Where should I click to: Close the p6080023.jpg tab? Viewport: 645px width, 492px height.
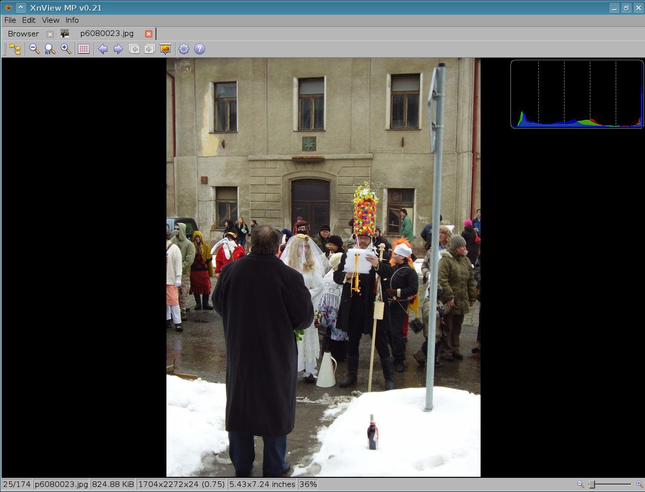(x=149, y=34)
